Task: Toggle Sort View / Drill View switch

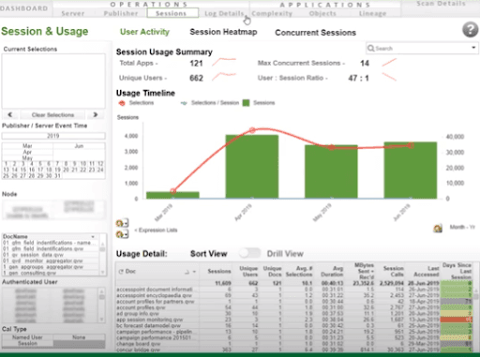Action: coord(249,253)
